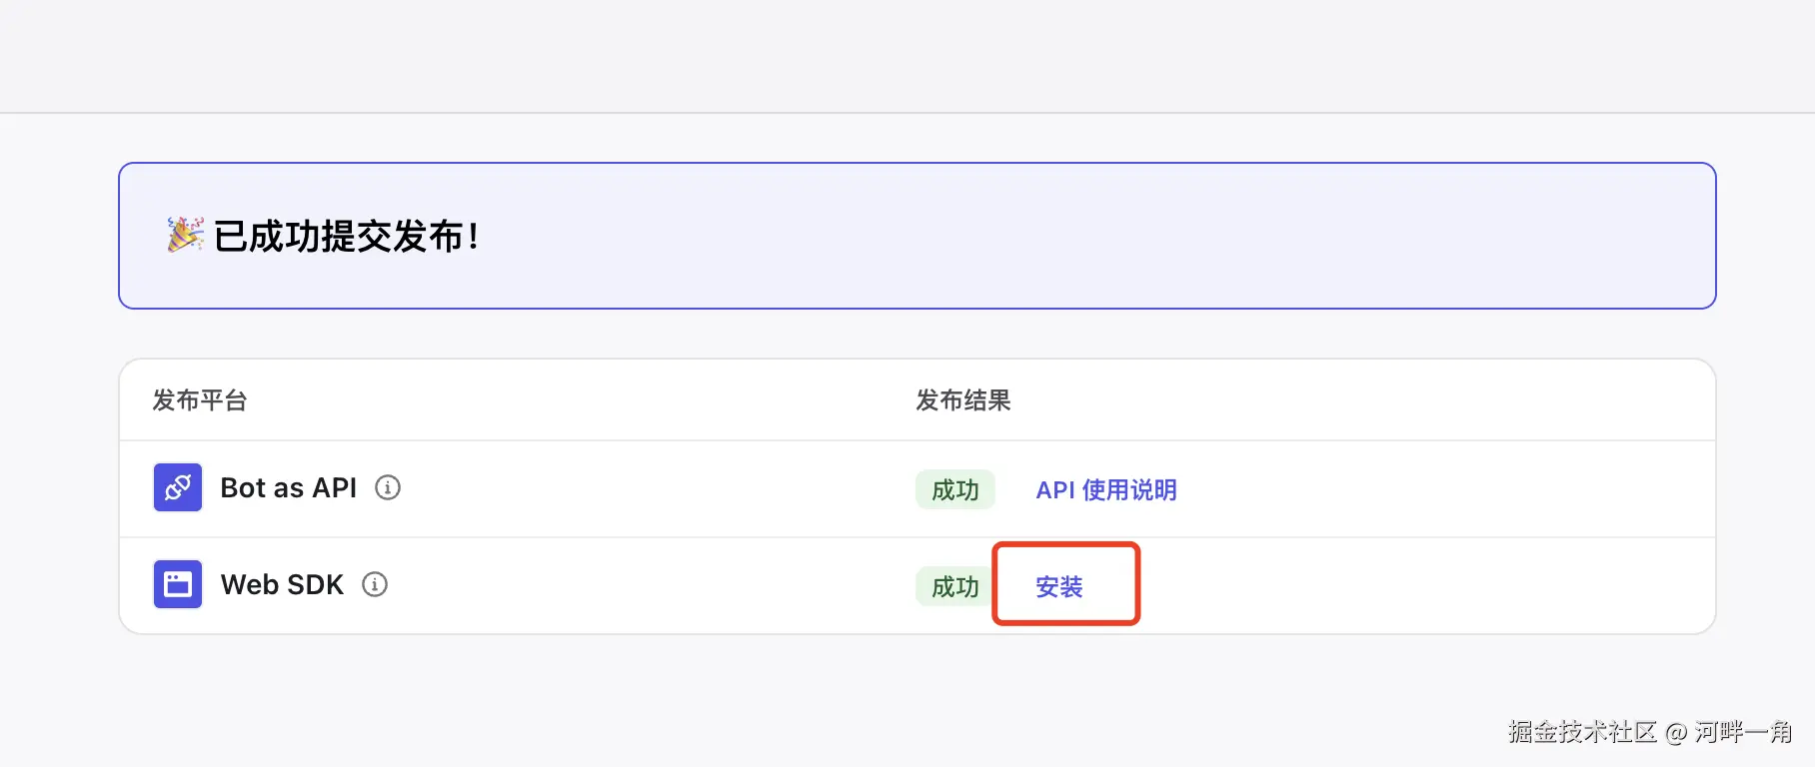
Task: Click blank space in Bot as API row
Action: coord(1449,489)
